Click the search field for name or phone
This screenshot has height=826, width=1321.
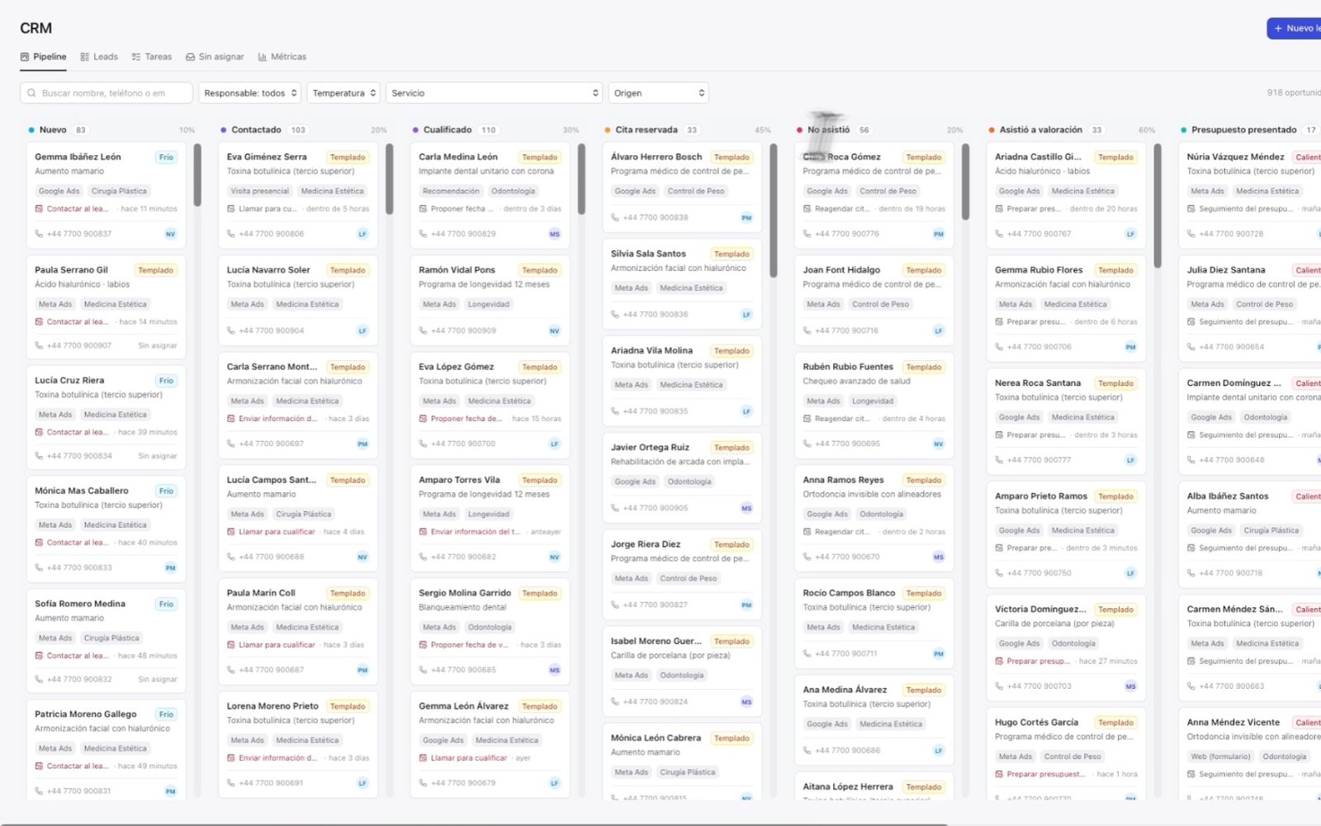pyautogui.click(x=107, y=93)
